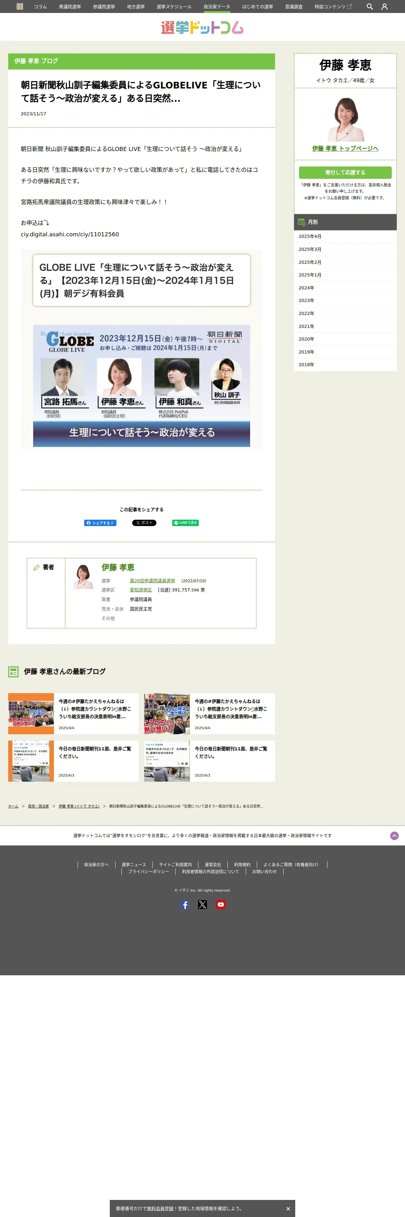Viewport: 405px width, 1217px height.
Task: Open 伊藤 孝恵 トップページへ link
Action: (x=345, y=148)
